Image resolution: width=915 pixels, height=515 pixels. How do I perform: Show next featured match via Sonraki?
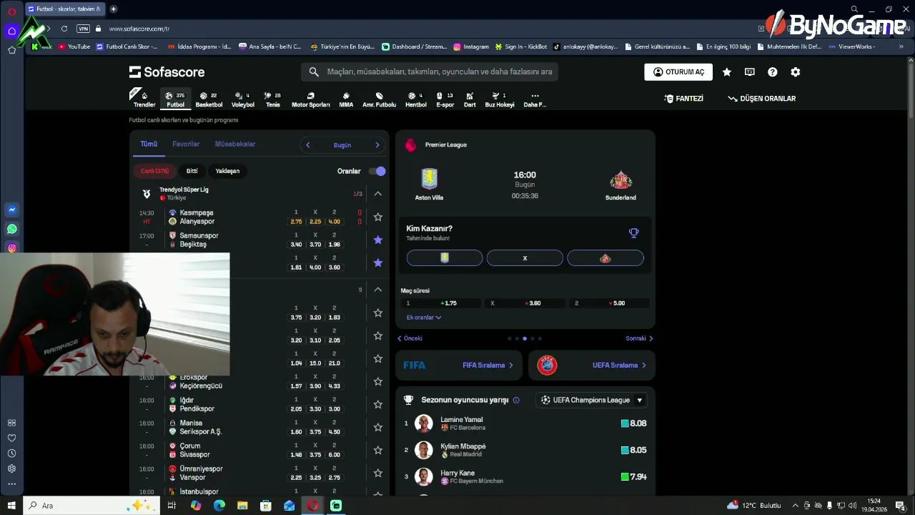click(639, 338)
